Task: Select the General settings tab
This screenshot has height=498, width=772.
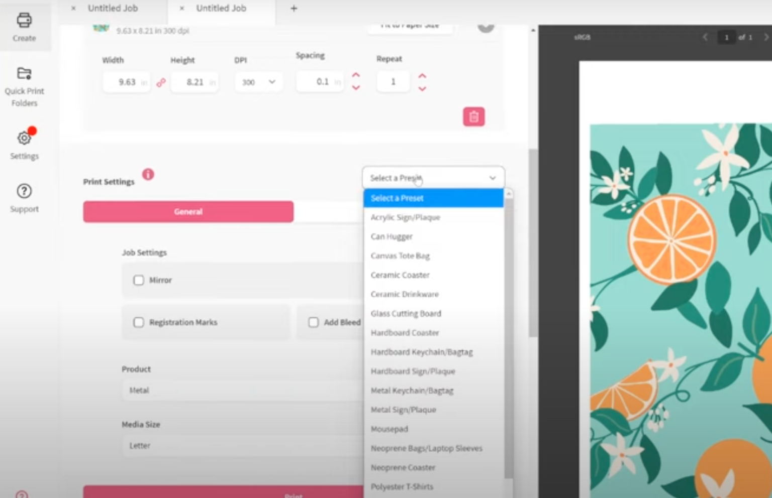Action: [188, 211]
